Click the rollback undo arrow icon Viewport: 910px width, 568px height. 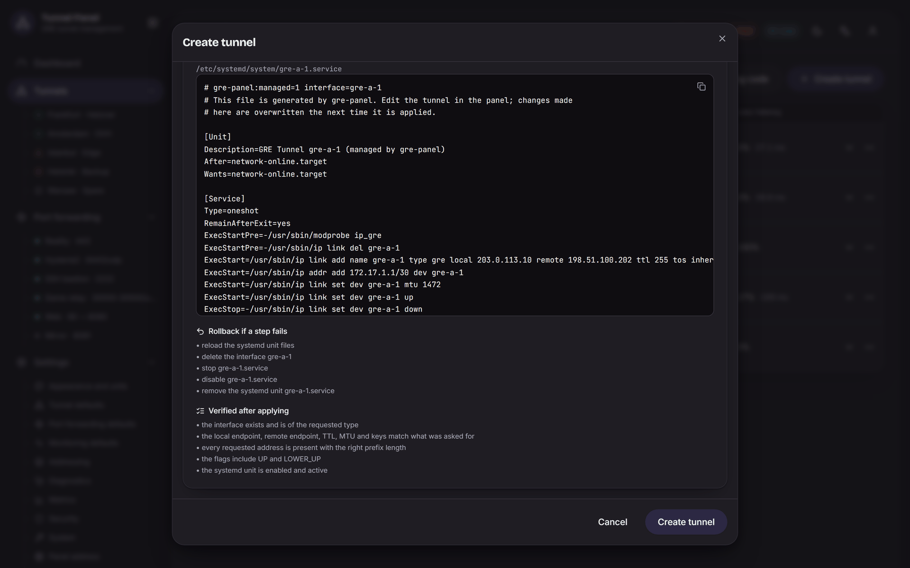point(200,331)
